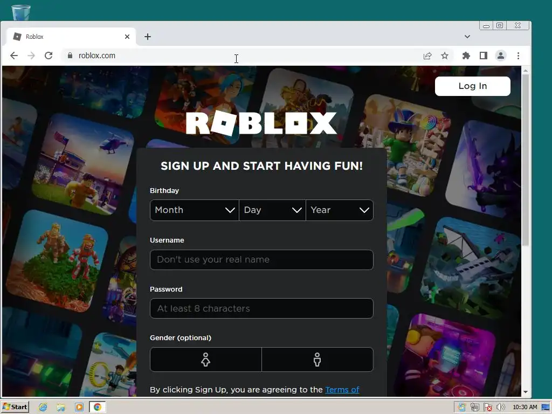Go back with the browser back arrow
Screen dimensions: 552x414
pyautogui.click(x=13, y=56)
